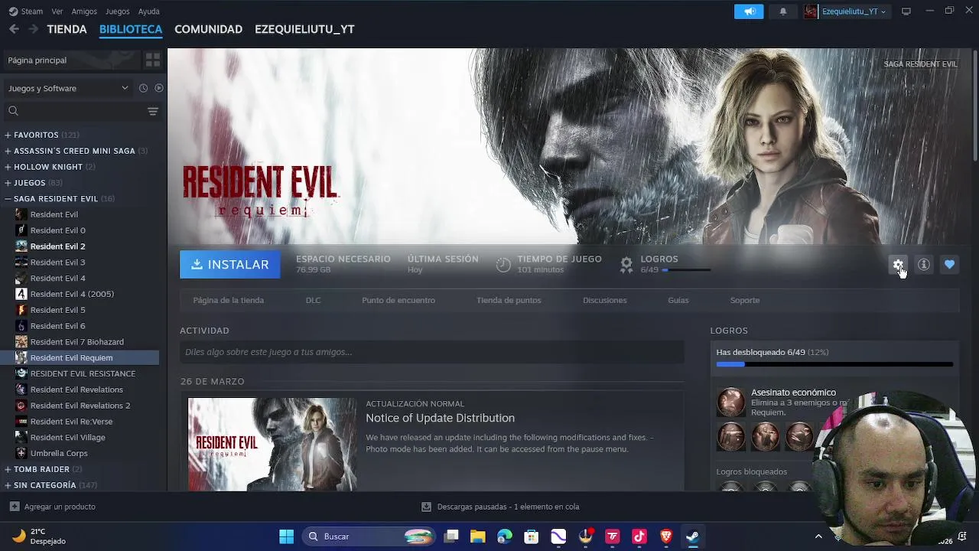The height and width of the screenshot is (551, 979).
Task: Open the Ayuda menu
Action: pos(148,11)
